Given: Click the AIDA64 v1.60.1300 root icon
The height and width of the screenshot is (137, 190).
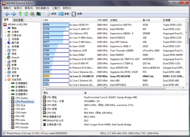Looking at the screenshot, I should [x=5, y=24].
